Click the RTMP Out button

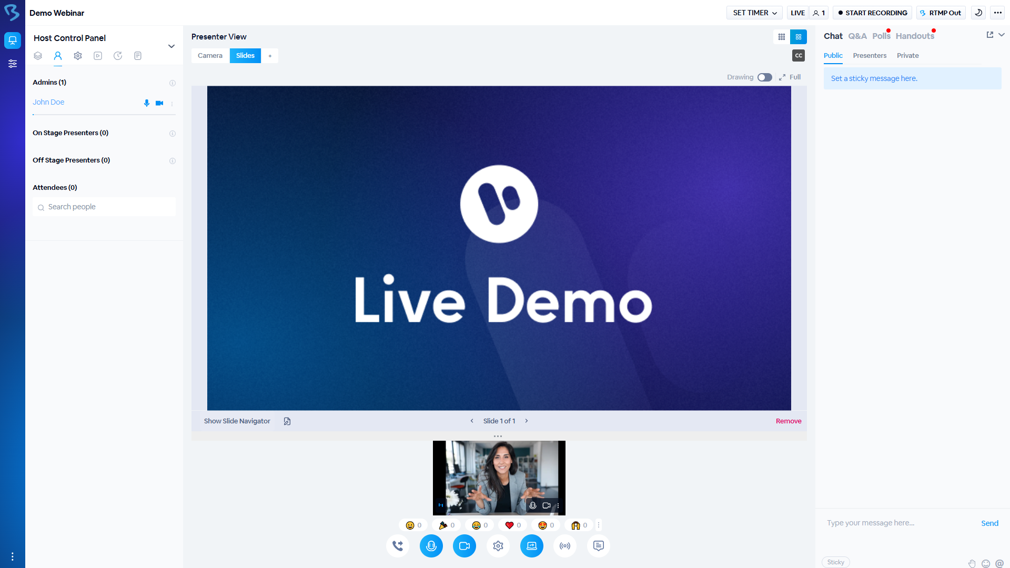click(x=941, y=13)
